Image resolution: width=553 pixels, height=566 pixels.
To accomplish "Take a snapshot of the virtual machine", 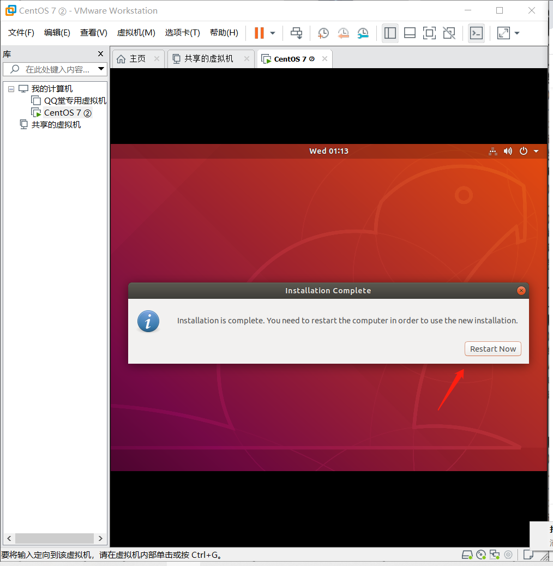I will click(x=323, y=33).
